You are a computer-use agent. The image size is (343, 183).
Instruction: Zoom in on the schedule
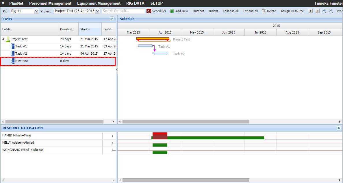click(x=324, y=11)
